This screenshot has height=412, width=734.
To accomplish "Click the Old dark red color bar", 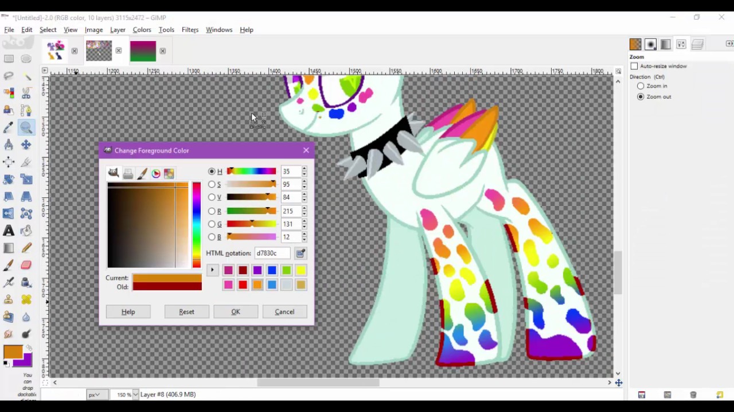I will [x=167, y=287].
